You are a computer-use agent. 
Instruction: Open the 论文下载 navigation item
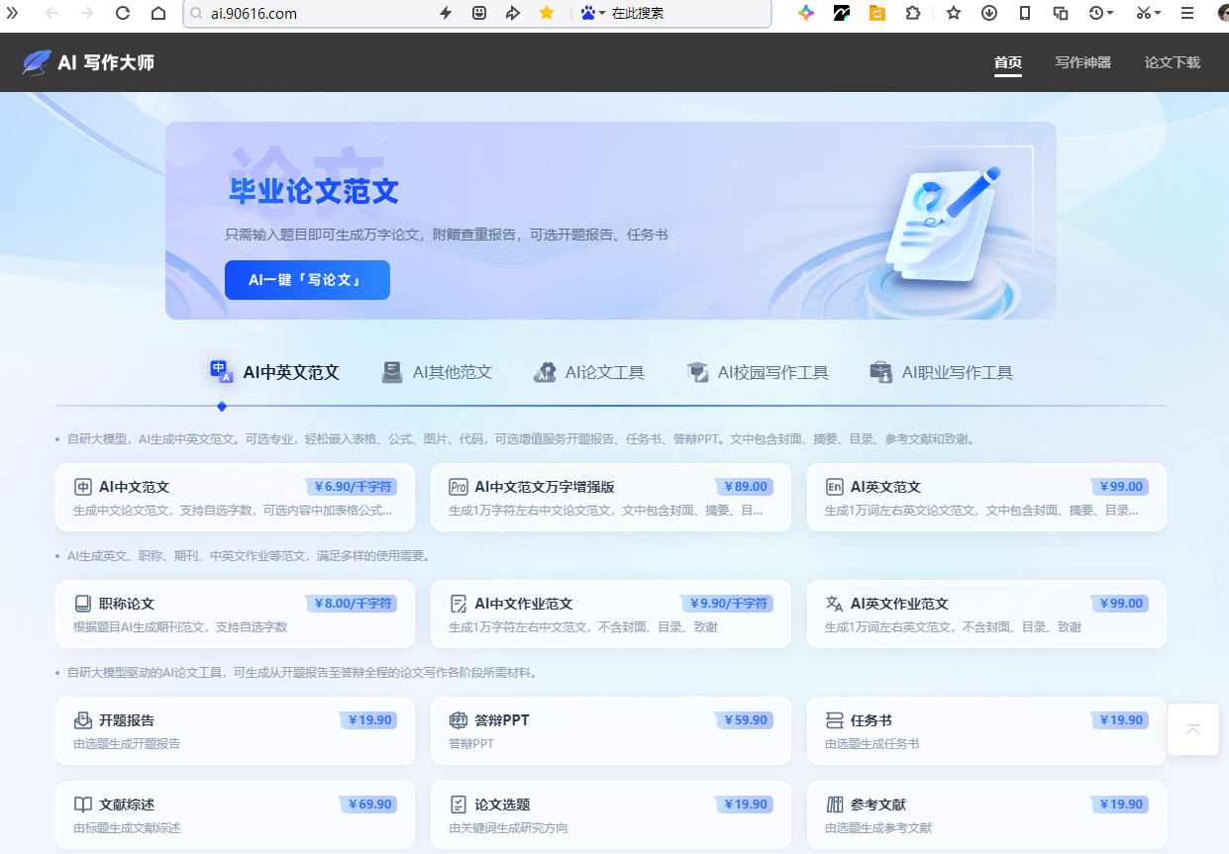(x=1173, y=62)
